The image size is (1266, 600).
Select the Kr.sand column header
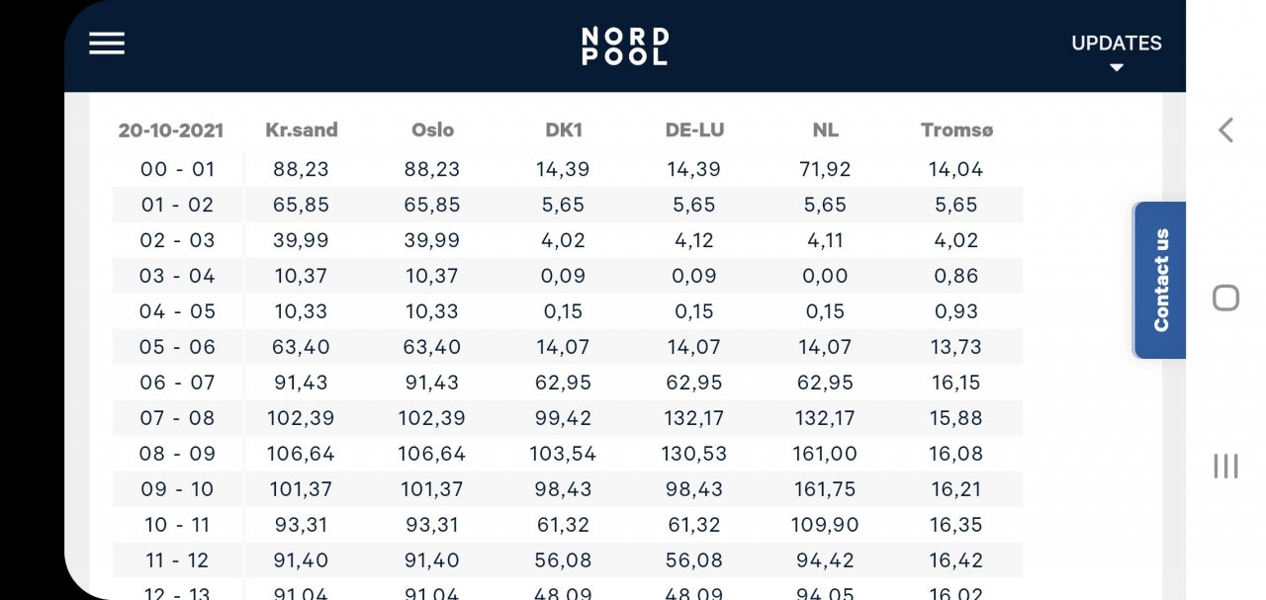pos(302,129)
